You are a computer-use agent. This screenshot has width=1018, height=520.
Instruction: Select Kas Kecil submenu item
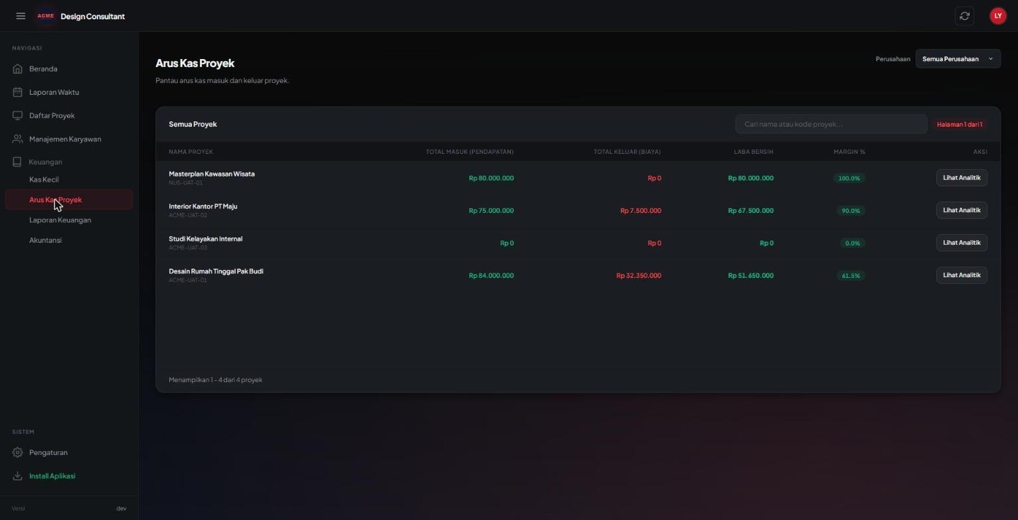point(44,180)
